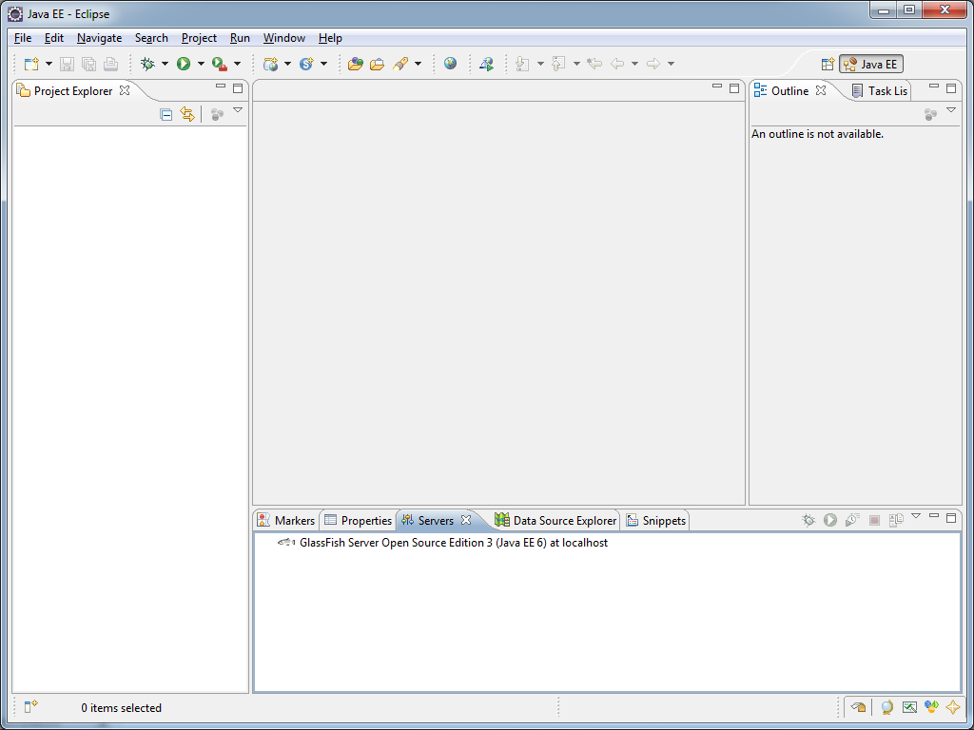Click the Search flashlight icon in toolbar
The image size is (974, 730).
pos(400,64)
